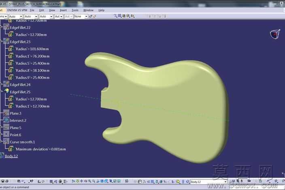The height and width of the screenshot is (190, 285).
Task: Click the Save icon in bottom toolbar
Action: click(x=3, y=181)
